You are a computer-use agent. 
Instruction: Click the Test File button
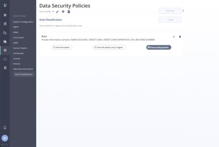(170, 11)
